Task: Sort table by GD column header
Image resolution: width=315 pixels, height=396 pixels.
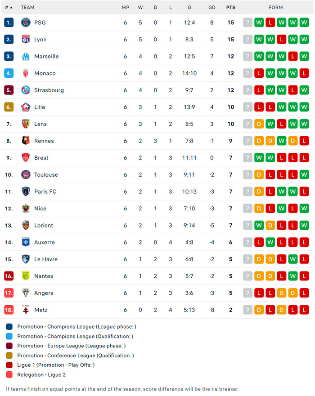Action: click(x=212, y=8)
